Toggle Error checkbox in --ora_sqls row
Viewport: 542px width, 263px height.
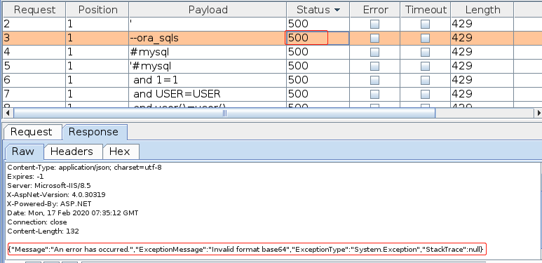click(x=374, y=38)
